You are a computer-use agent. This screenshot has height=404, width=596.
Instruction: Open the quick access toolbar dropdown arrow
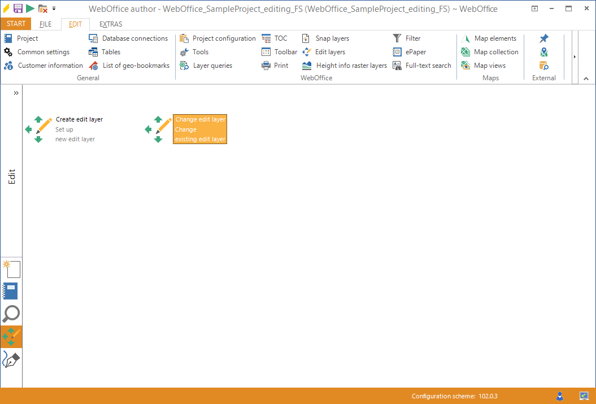point(54,8)
